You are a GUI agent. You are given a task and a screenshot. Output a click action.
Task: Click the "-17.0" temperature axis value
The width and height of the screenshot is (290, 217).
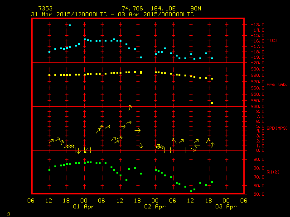pos(257,46)
